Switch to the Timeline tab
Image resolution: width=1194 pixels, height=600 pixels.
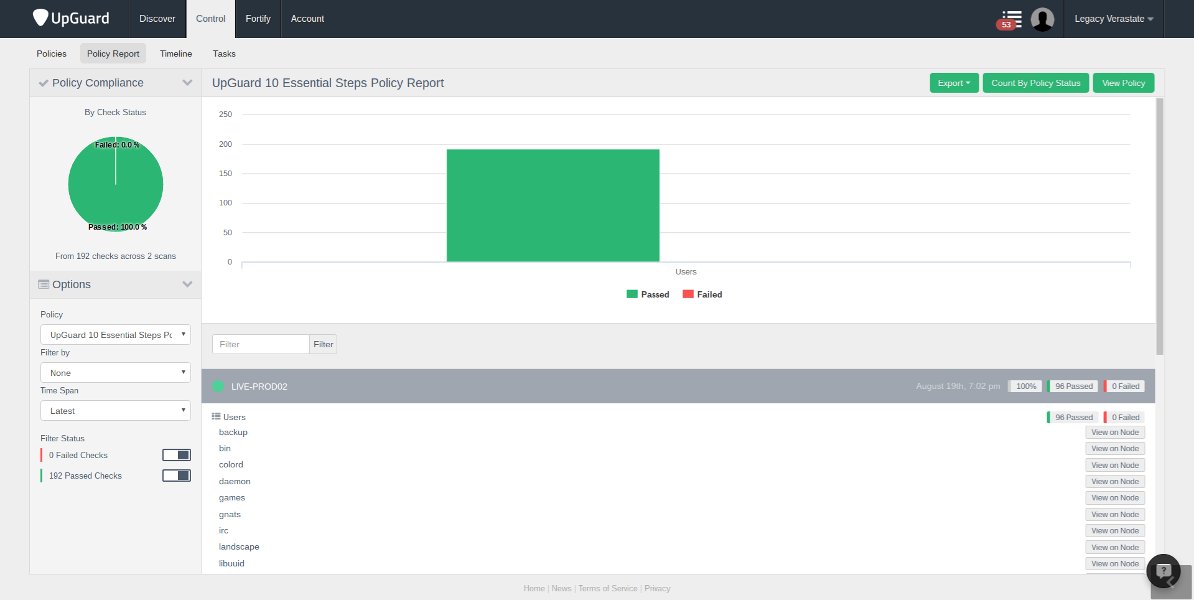176,54
